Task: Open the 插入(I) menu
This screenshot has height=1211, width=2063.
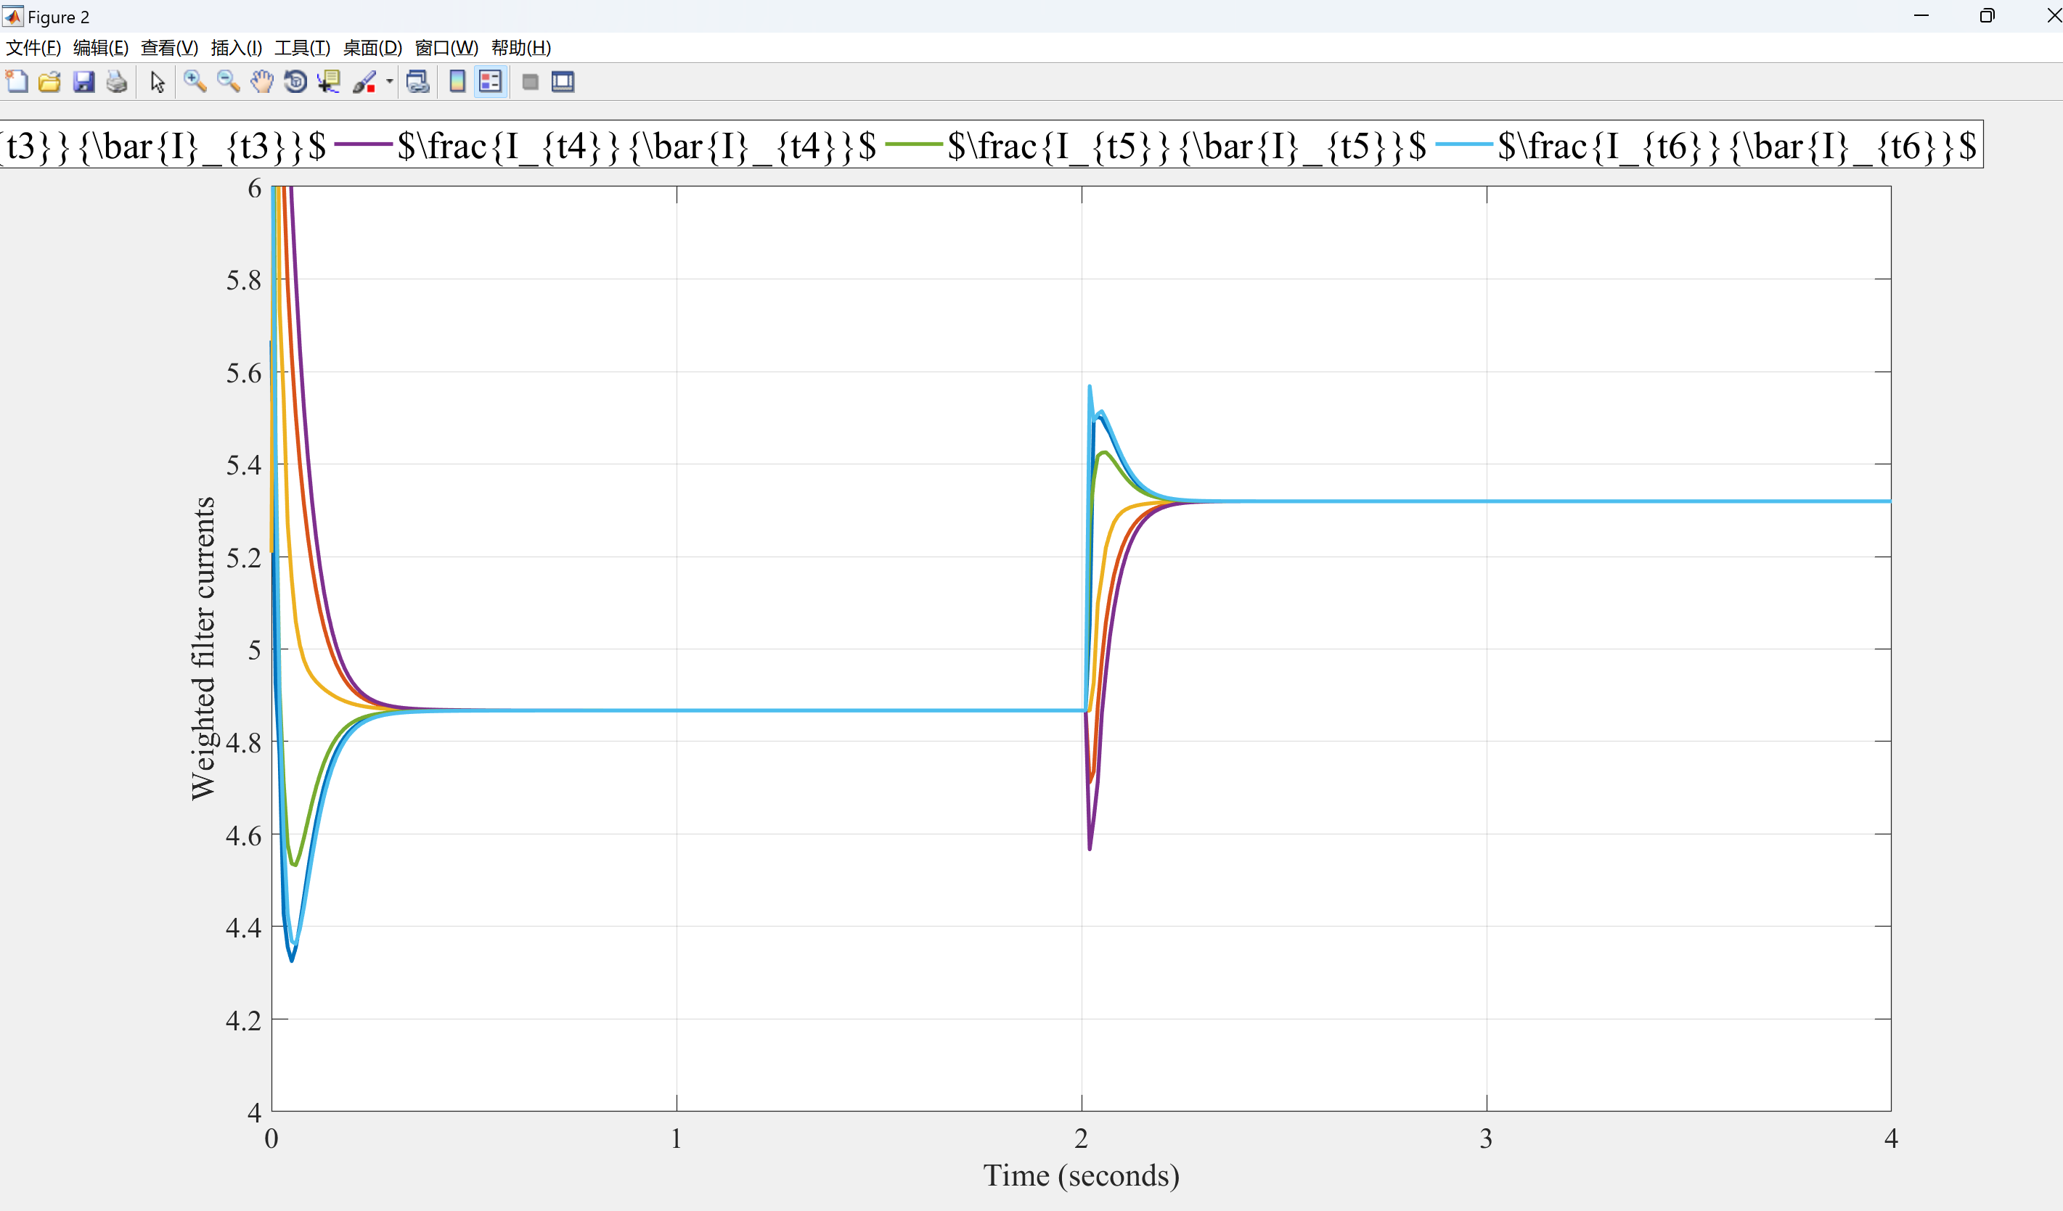Action: pyautogui.click(x=237, y=47)
